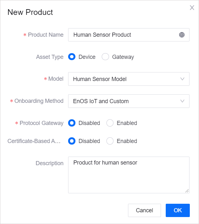Choose Gateway as the asset type
The height and width of the screenshot is (224, 199).
[105, 57]
